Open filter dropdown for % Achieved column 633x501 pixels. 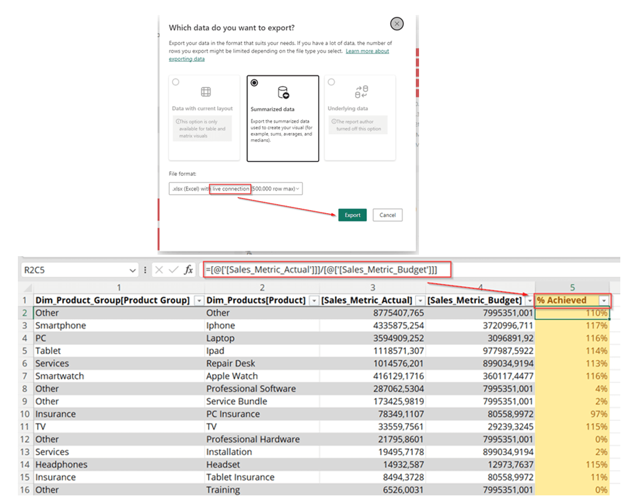(x=604, y=301)
